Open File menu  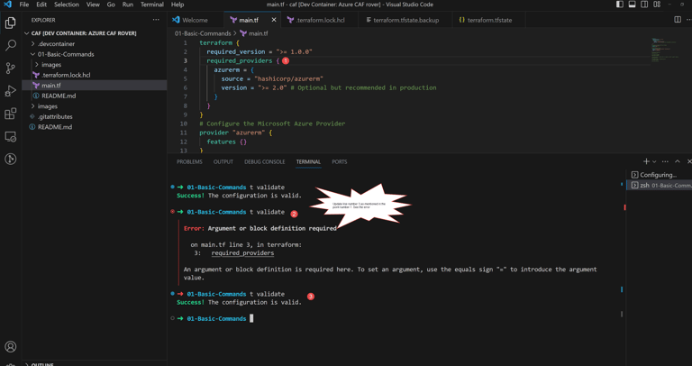[x=23, y=5]
